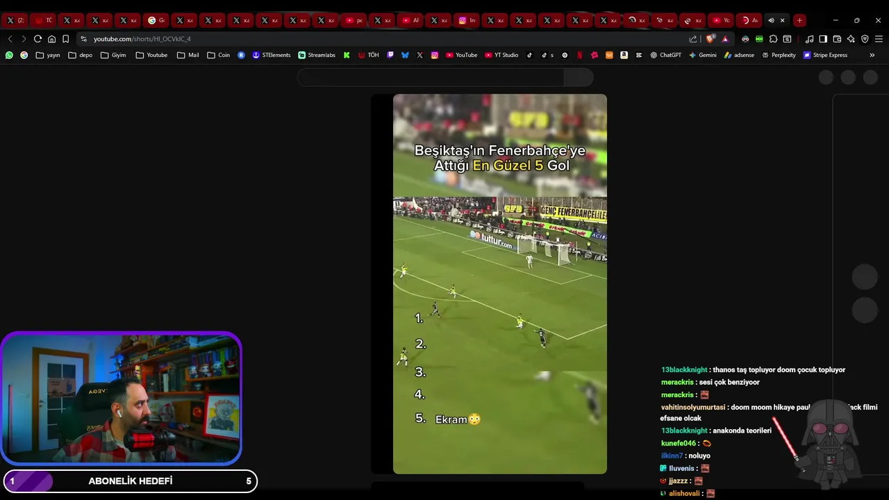The height and width of the screenshot is (500, 889).
Task: Switch to the YouTube 'Yc' tab
Action: (x=722, y=20)
